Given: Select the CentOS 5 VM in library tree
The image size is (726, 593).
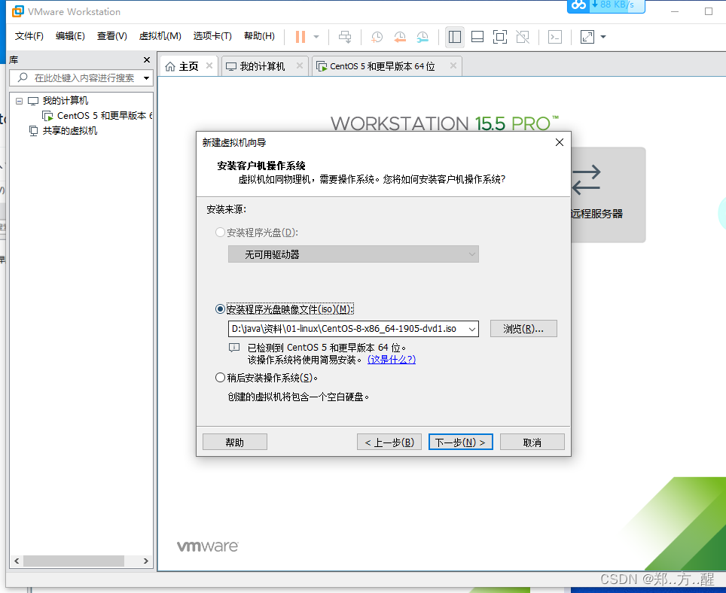Looking at the screenshot, I should click(98, 116).
